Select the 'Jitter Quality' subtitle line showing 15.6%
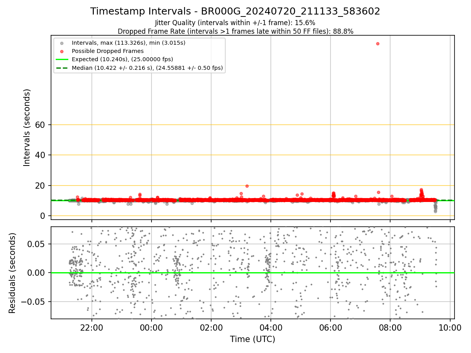Viewport: 471px width, 353px height. point(235,23)
